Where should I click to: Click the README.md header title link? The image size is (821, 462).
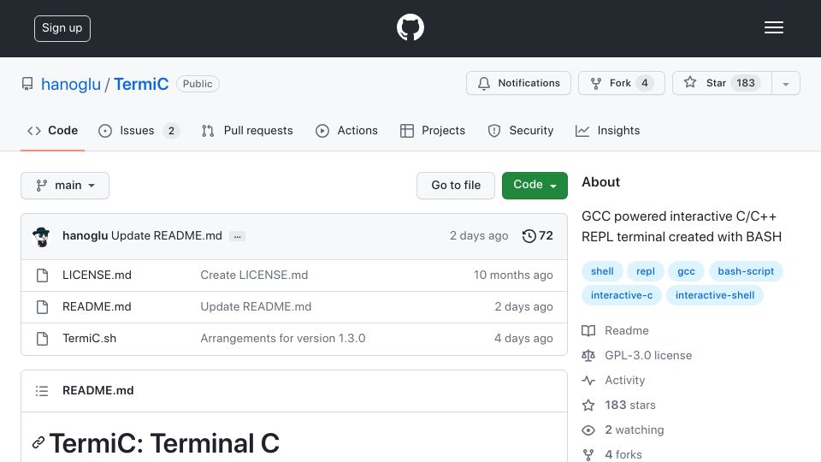97,390
